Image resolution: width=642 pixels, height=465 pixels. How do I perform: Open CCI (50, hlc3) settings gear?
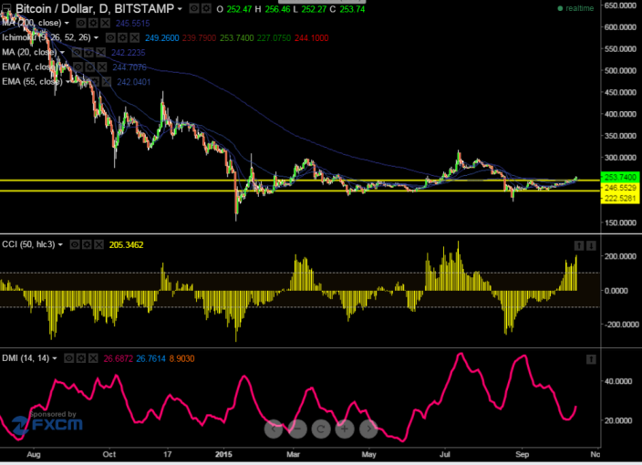click(x=87, y=244)
